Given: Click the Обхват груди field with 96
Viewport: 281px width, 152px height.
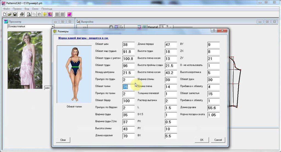Looking at the screenshot, I should coord(128,66).
